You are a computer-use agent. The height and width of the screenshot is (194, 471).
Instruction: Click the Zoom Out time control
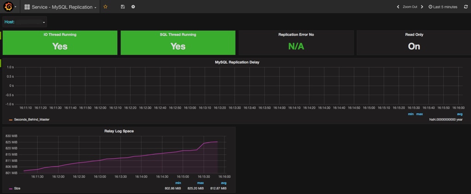point(410,6)
